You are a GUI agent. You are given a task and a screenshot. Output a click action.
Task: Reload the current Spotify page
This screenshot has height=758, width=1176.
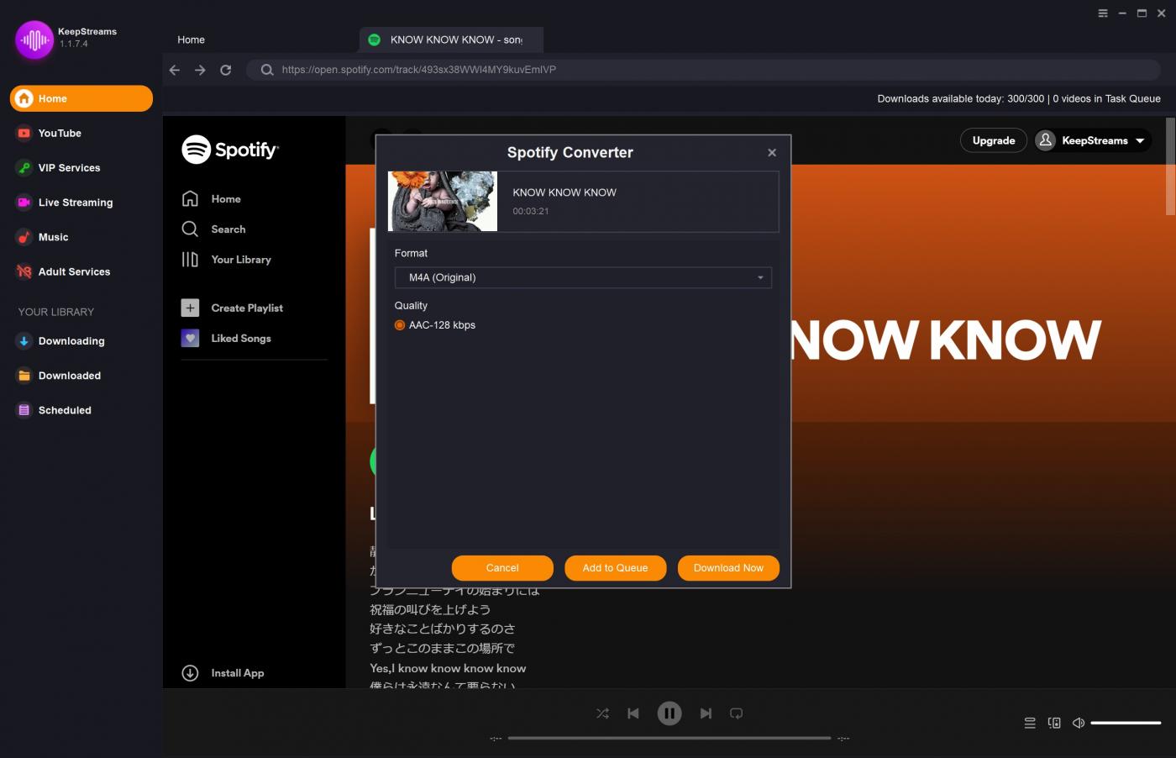225,70
